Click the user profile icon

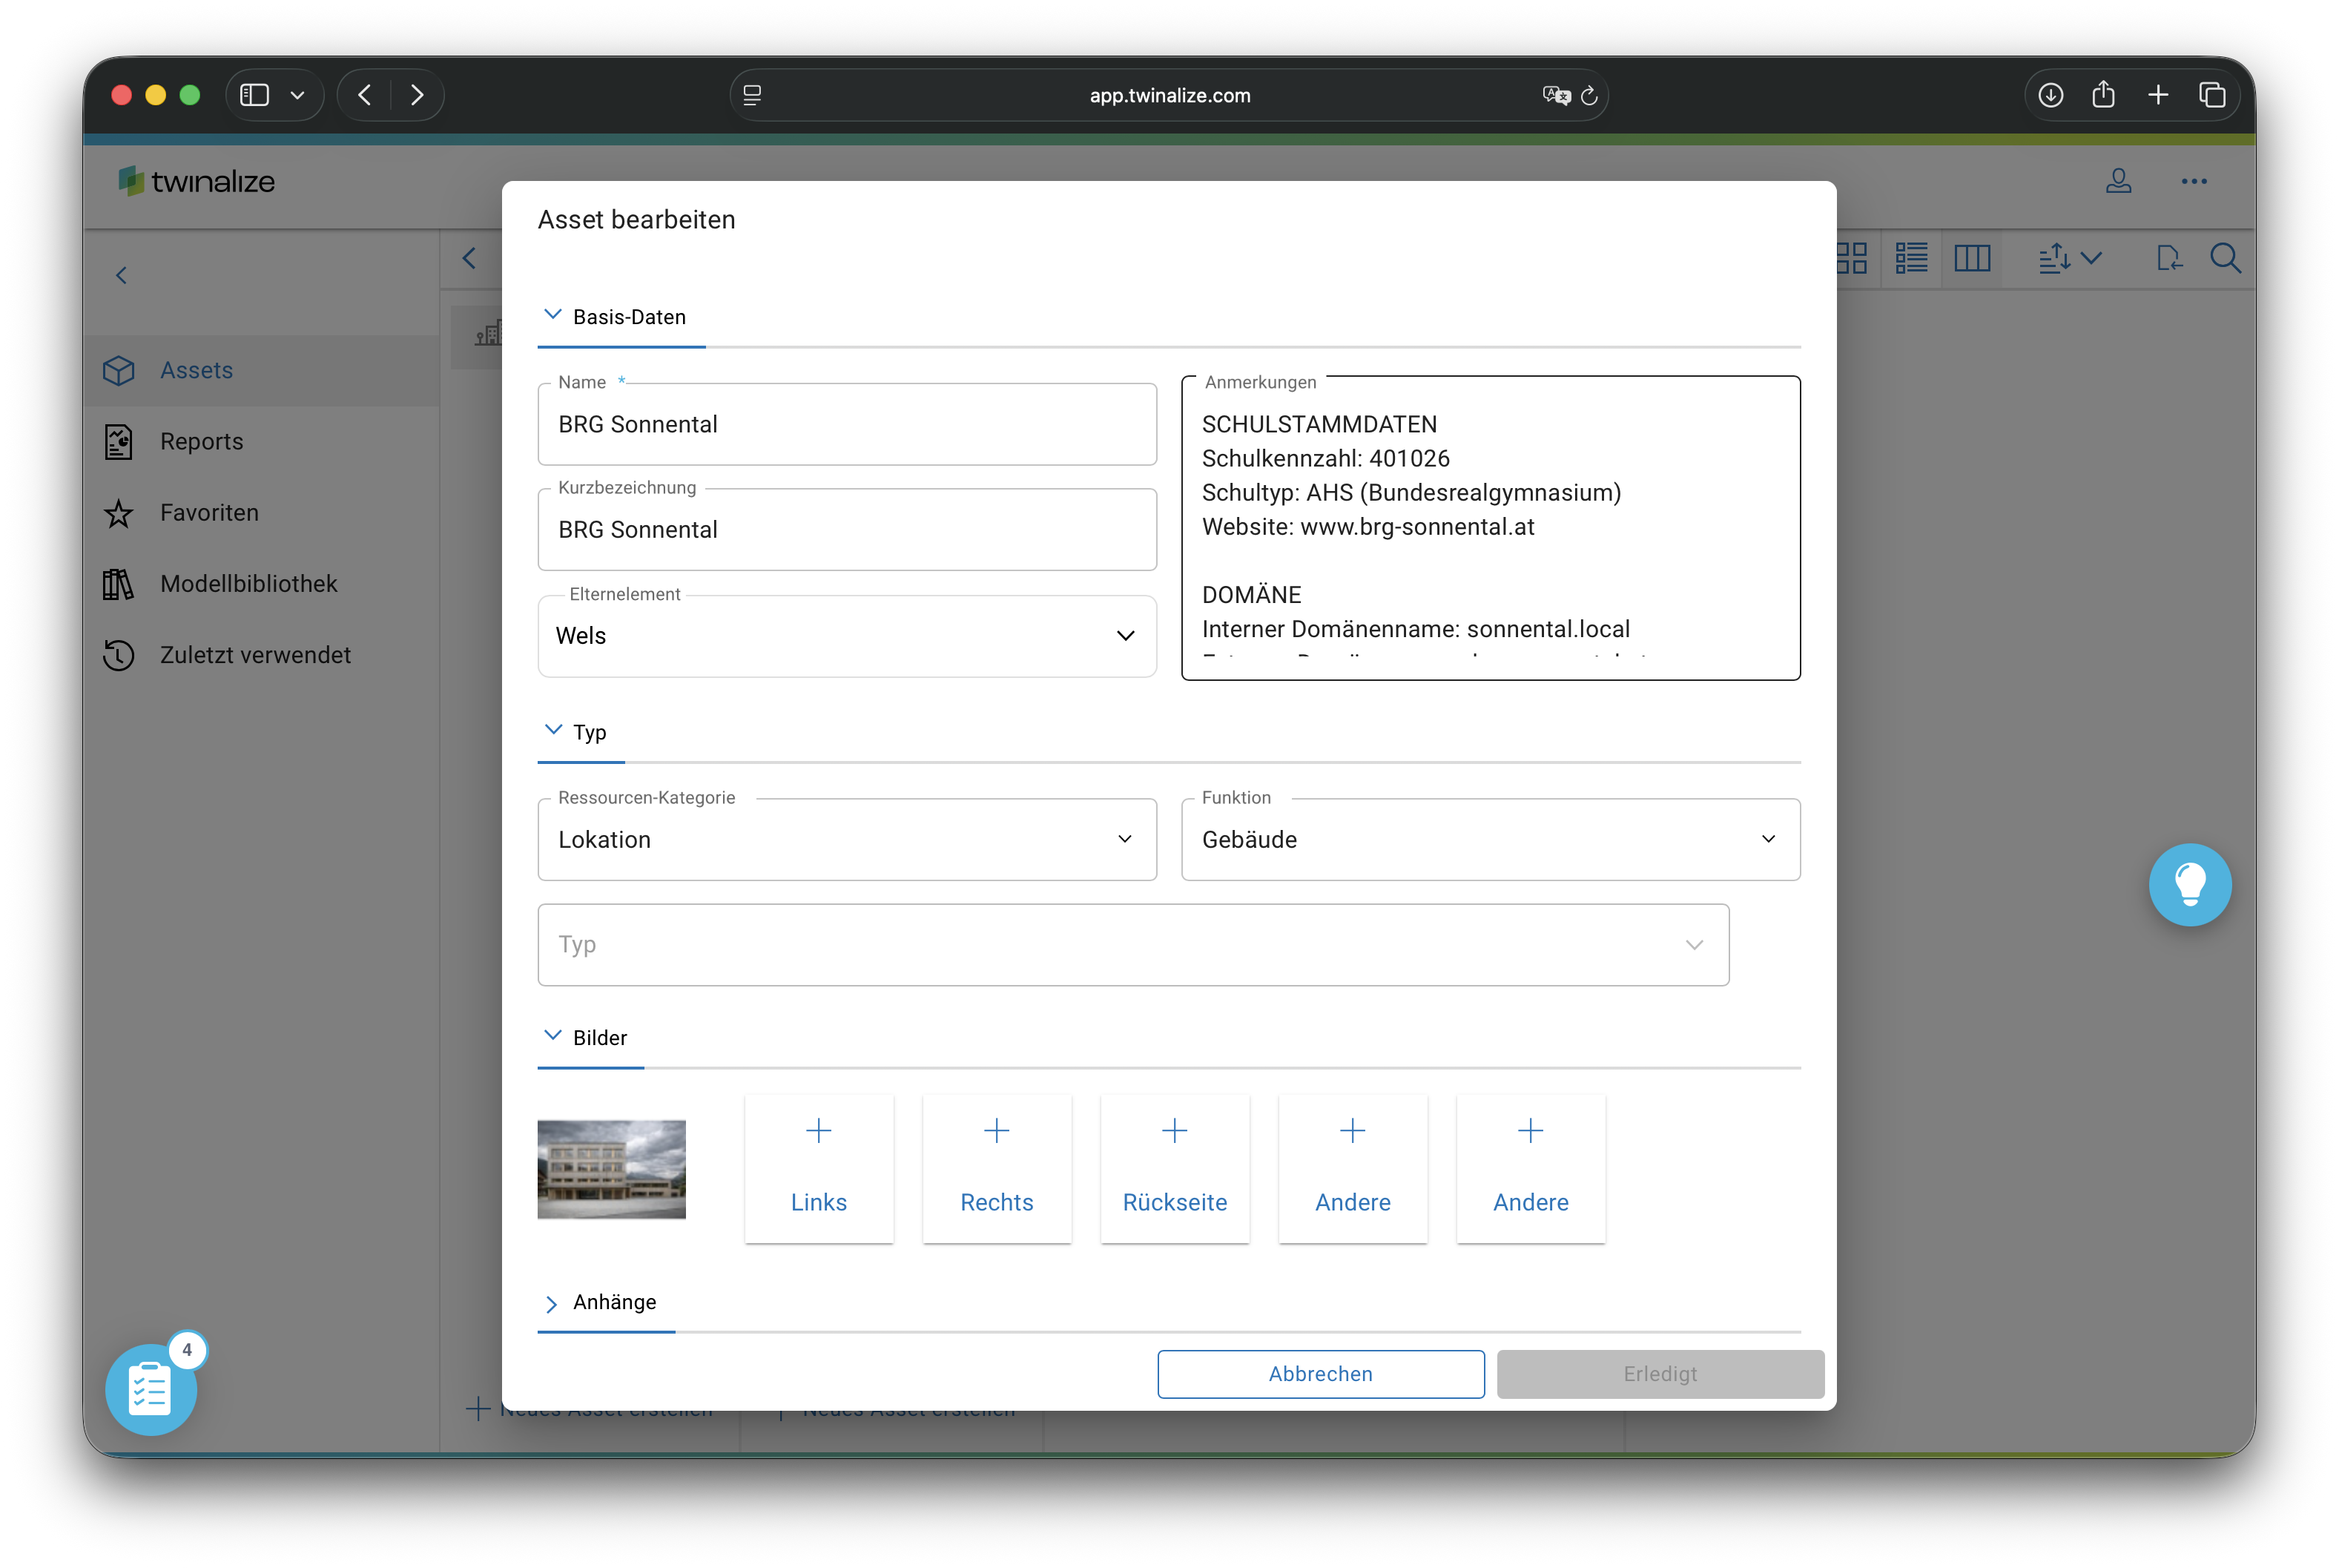(x=2118, y=181)
